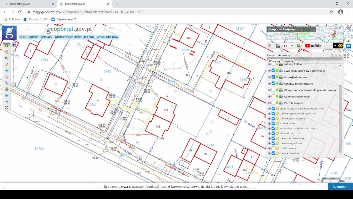Select the green info identify tool
Viewport: 353px width, 199px height.
(x=7, y=46)
